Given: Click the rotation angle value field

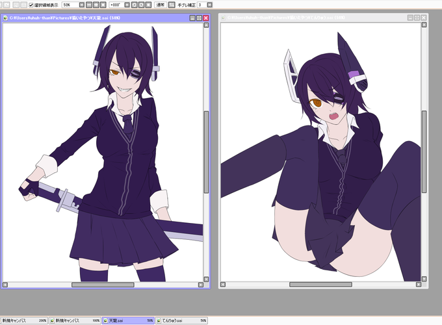Looking at the screenshot, I should (x=116, y=5).
